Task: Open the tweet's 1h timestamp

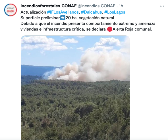Action: (121, 6)
